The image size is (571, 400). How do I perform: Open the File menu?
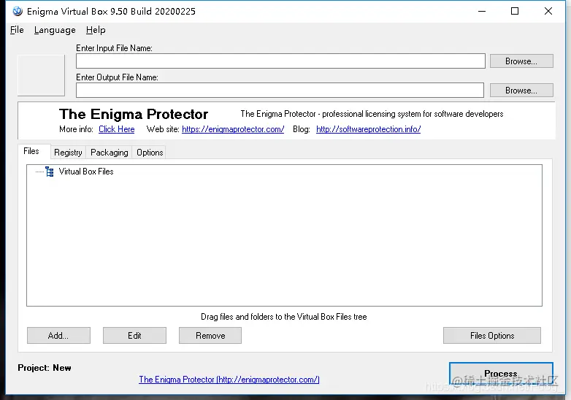coord(17,30)
